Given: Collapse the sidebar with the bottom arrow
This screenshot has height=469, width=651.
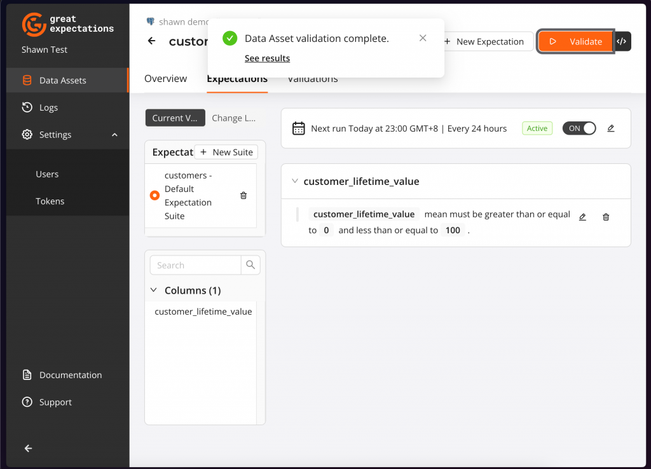Looking at the screenshot, I should click(29, 448).
